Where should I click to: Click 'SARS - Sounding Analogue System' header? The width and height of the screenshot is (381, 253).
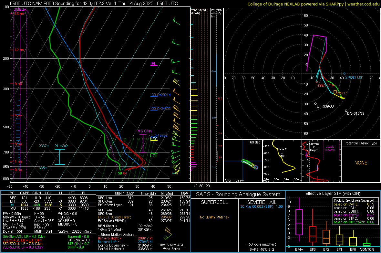click(238, 195)
